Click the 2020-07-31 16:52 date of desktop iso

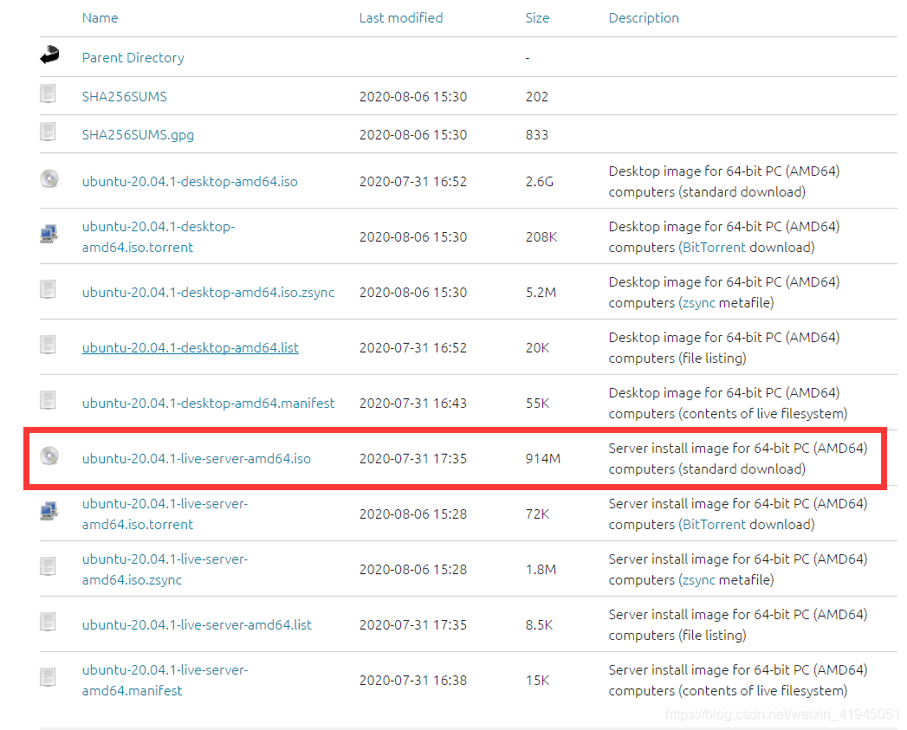[413, 182]
